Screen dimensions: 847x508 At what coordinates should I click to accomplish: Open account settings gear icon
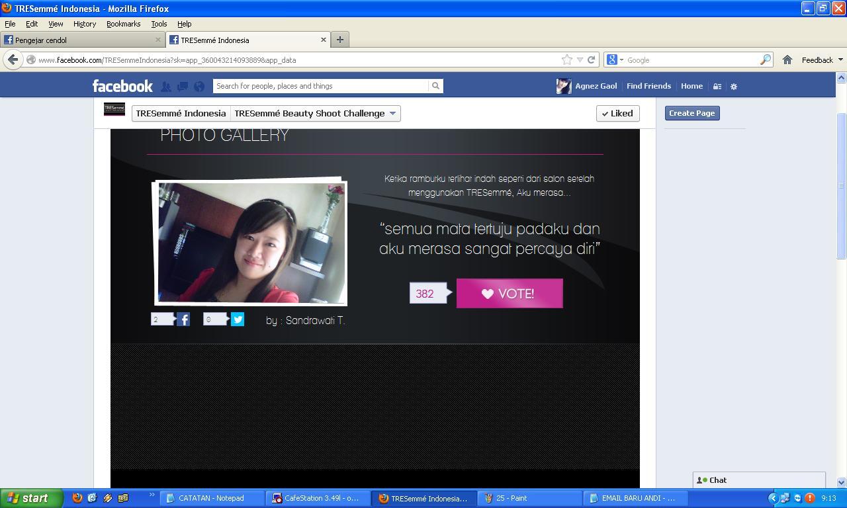733,86
